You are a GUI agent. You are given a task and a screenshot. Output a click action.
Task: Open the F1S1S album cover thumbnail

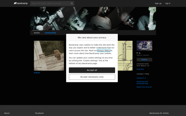49,56
